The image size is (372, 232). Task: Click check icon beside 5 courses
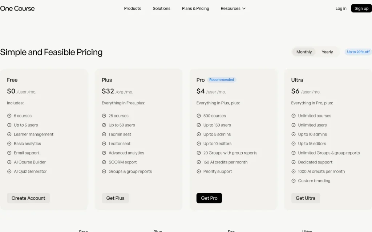pos(9,116)
